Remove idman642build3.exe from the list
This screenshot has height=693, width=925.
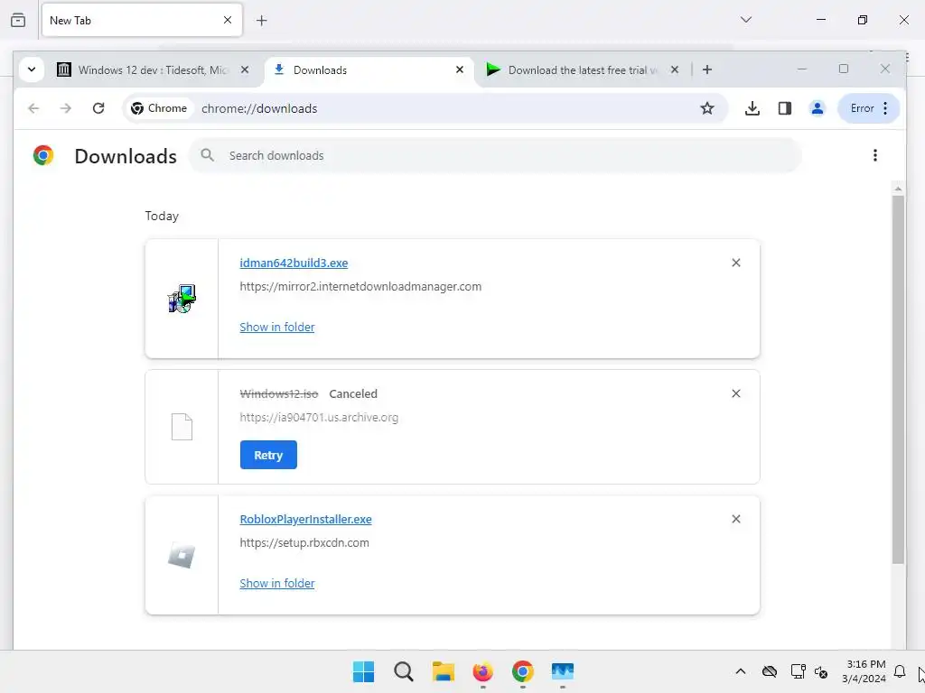(x=735, y=263)
